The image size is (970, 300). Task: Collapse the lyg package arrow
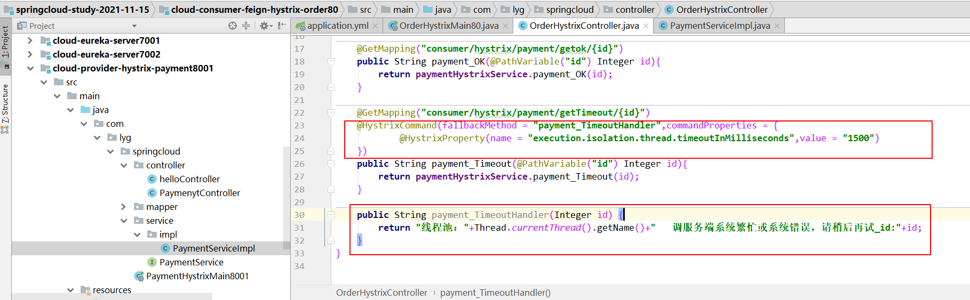[x=97, y=137]
